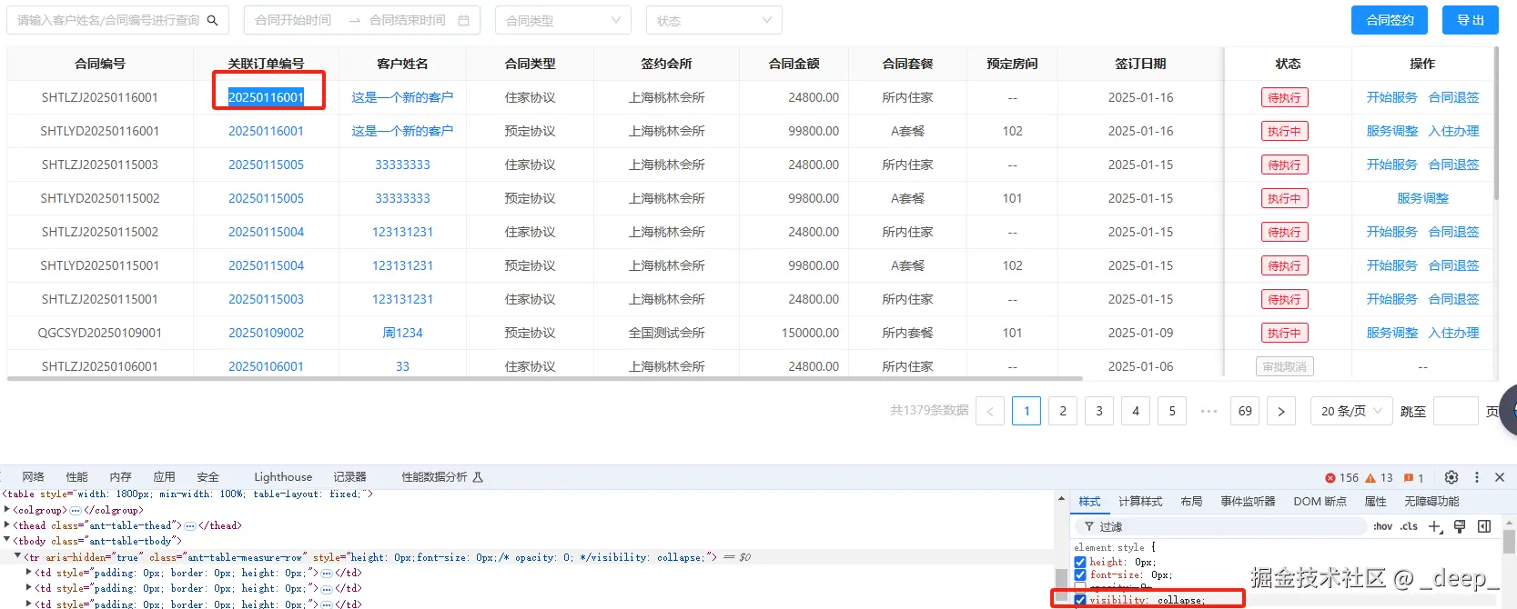Click the table's vertical scrollbar
This screenshot has height=609, width=1517.
click(x=1495, y=123)
